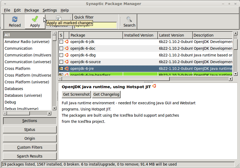Open the Package menu
240x168 pixels.
[x=31, y=10]
